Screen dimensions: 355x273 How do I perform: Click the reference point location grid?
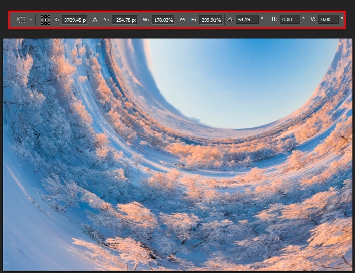(x=45, y=20)
